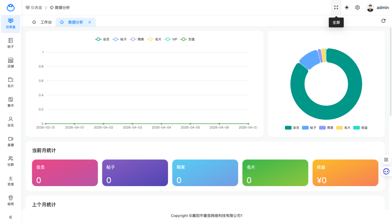392x222 pixels.
Task: Refresh the page with reload icon
Action: [384, 21]
